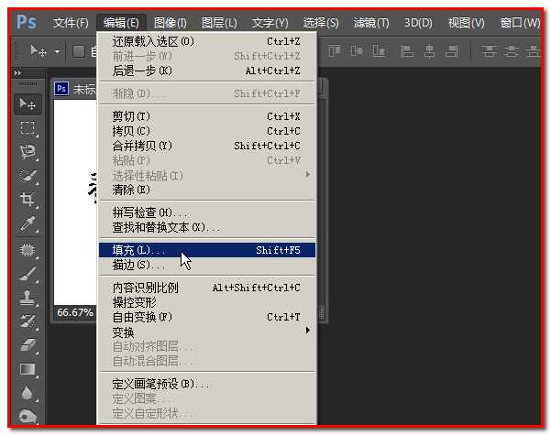Screen dimensions: 551x435
Task: Open the 窗口(W) menu
Action: [x=520, y=23]
